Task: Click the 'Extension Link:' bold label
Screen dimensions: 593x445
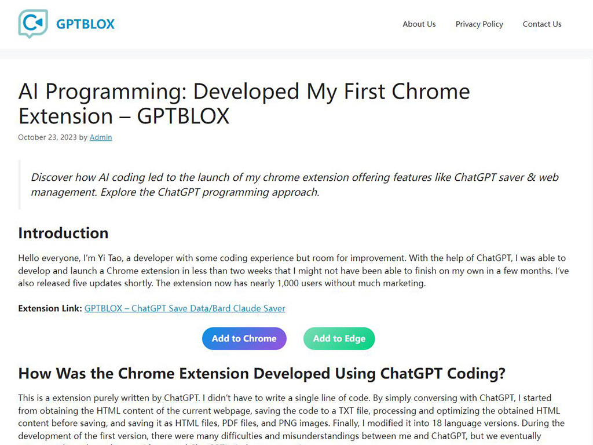Action: (x=50, y=308)
